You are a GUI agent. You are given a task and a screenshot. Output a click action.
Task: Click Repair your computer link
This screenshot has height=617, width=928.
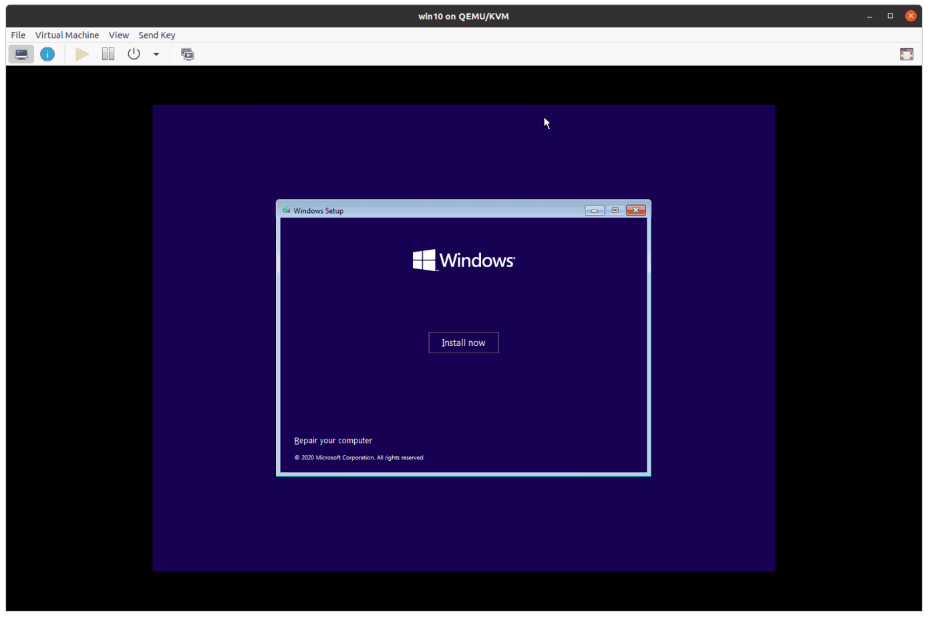(x=333, y=441)
